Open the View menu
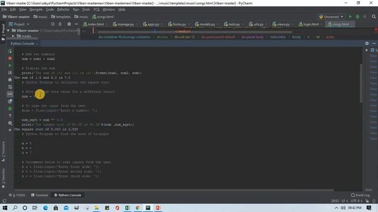This screenshot has width=378, height=212. 22,9
